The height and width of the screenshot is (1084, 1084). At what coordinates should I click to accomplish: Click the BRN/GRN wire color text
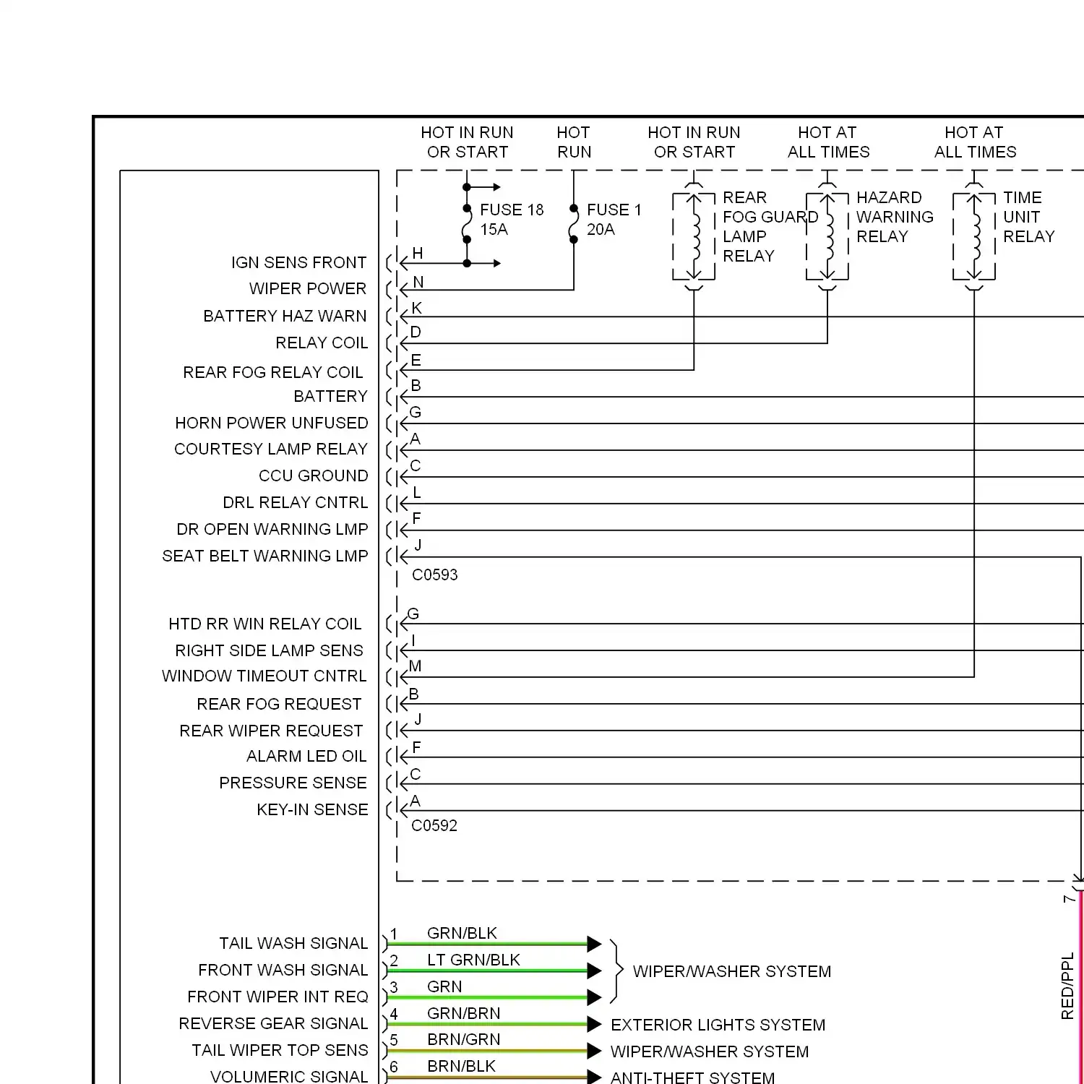[463, 1039]
